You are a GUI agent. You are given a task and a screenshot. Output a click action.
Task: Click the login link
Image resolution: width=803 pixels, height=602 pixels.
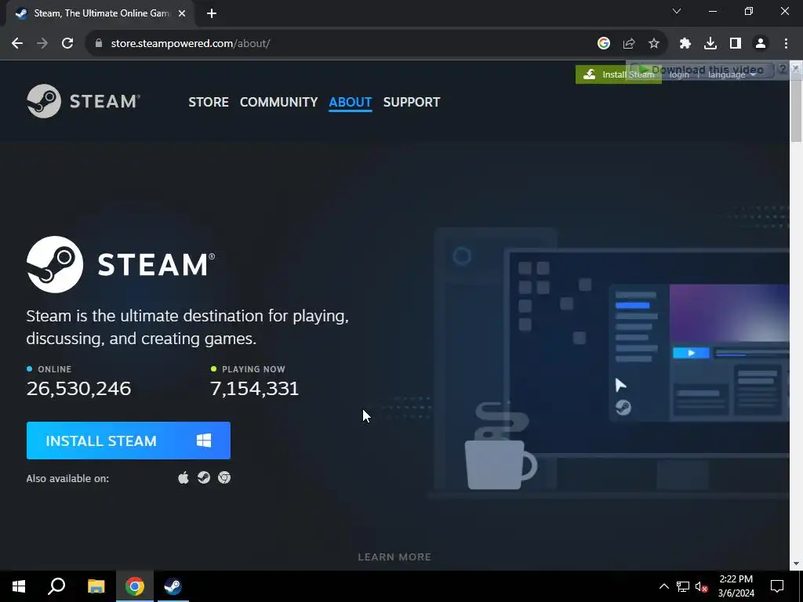pyautogui.click(x=679, y=74)
